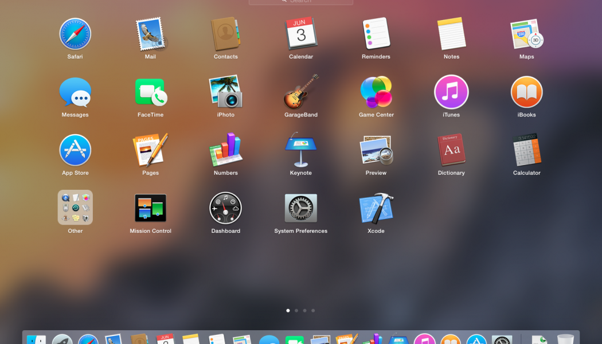Image resolution: width=602 pixels, height=344 pixels.
Task: Open the Contacts app
Action: coord(225,34)
